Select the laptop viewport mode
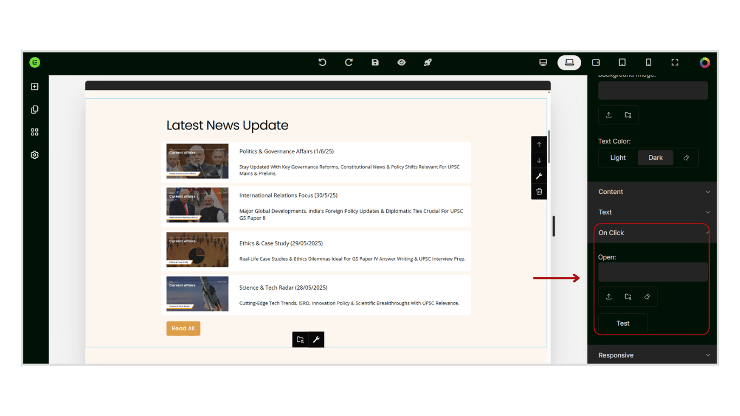This screenshot has width=740, height=416. [569, 62]
